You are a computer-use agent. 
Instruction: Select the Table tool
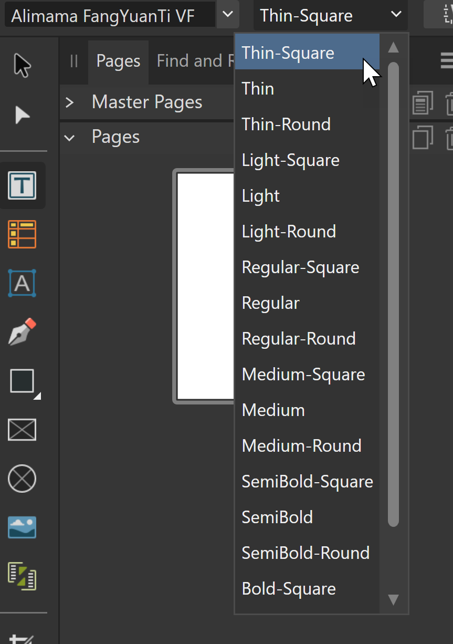22,234
